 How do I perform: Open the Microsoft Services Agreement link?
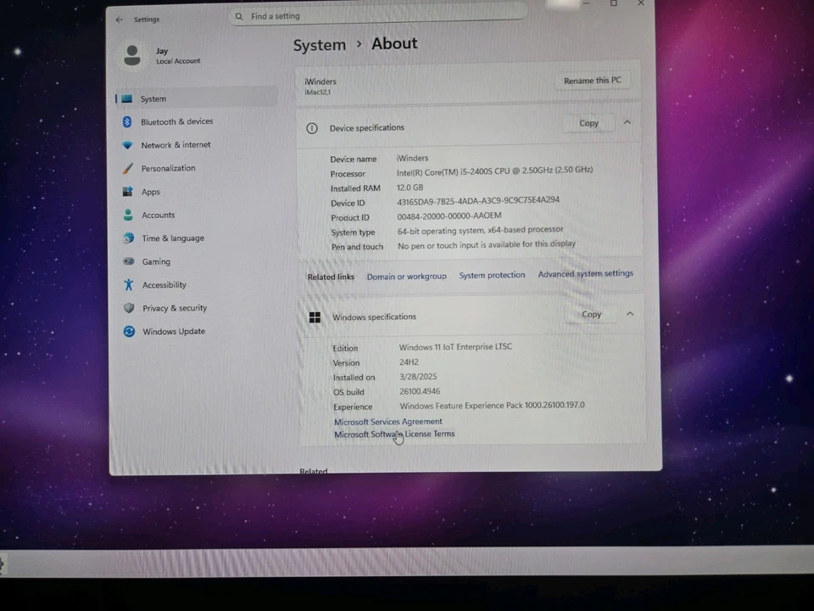click(387, 422)
